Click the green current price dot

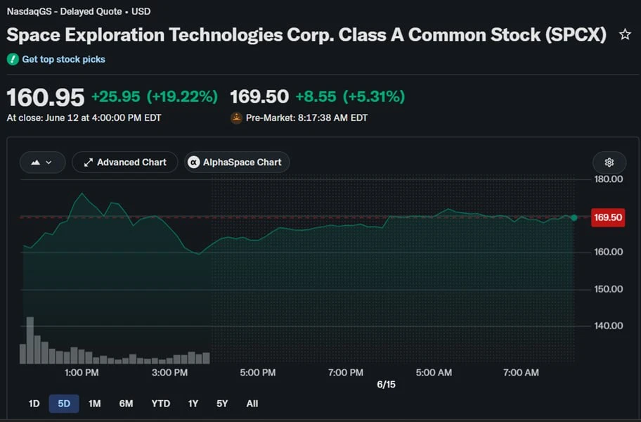[x=574, y=217]
